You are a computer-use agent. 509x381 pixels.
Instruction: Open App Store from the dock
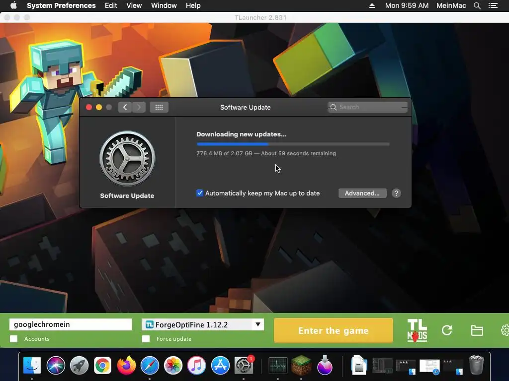tap(220, 366)
